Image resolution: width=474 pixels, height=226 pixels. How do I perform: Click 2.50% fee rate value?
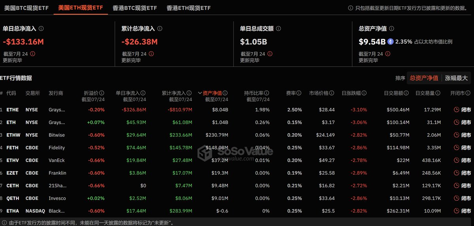pos(295,109)
